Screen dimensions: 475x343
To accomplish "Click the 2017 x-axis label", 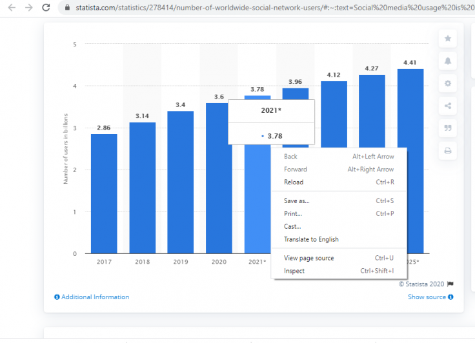I will point(104,262).
